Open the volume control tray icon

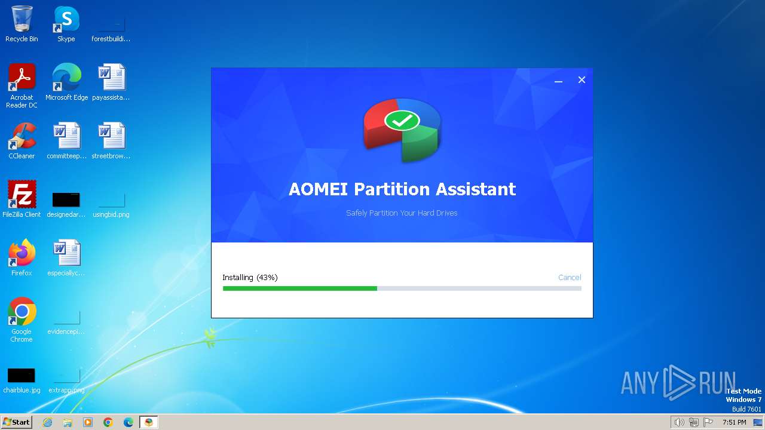[x=679, y=422]
